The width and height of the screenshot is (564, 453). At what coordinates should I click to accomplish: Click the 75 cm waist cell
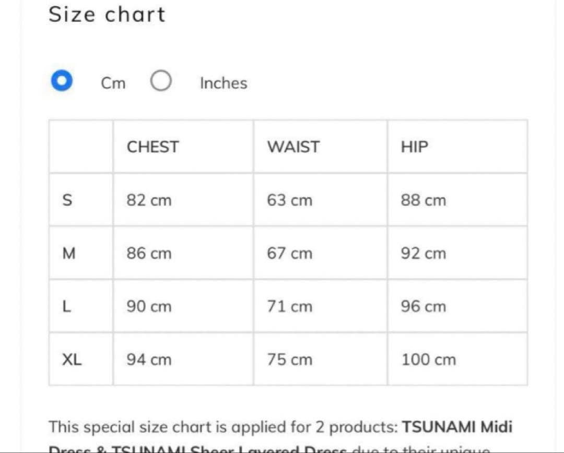click(x=289, y=360)
